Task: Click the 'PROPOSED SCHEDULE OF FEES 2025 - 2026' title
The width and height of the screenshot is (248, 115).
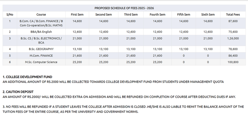Action: (x=126, y=8)
